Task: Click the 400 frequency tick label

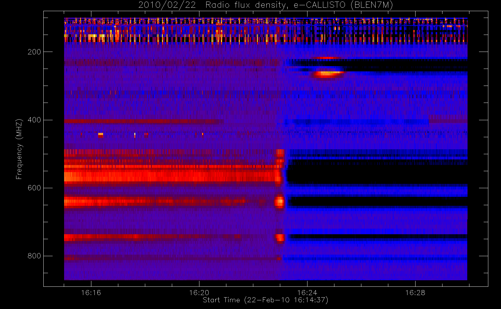Action: [x=34, y=120]
